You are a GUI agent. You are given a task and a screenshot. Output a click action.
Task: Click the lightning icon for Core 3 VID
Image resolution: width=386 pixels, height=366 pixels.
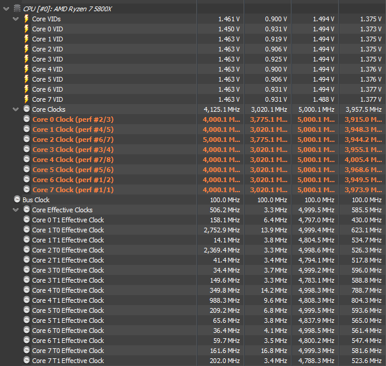[27, 59]
